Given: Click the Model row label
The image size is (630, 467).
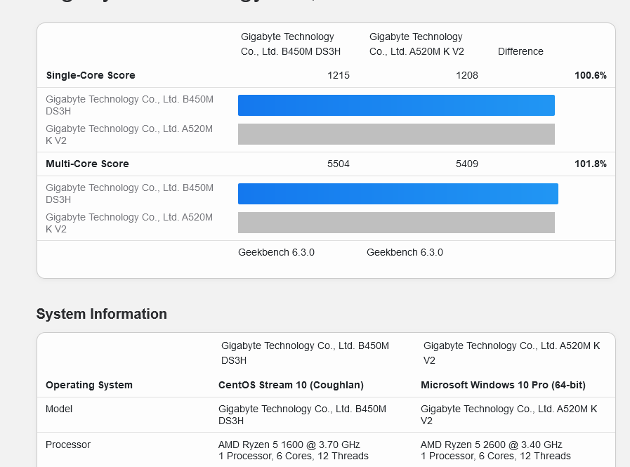Looking at the screenshot, I should (x=59, y=409).
